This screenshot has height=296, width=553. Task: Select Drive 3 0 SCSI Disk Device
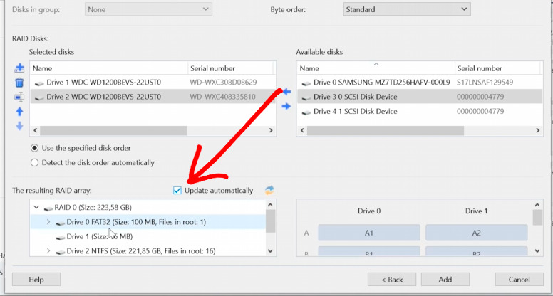pos(420,97)
